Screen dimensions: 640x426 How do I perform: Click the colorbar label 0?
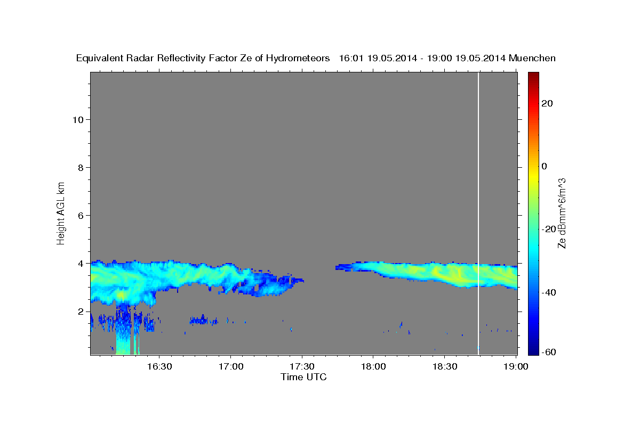coord(544,166)
